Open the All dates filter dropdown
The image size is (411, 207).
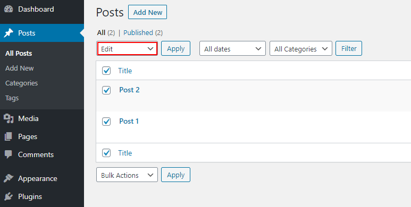tap(232, 49)
